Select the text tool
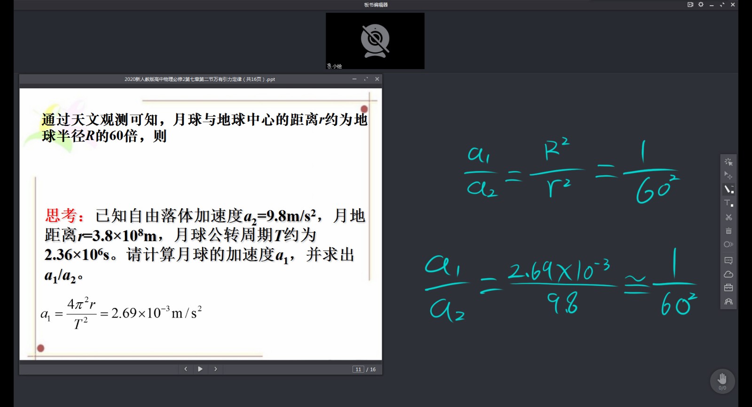 click(728, 203)
